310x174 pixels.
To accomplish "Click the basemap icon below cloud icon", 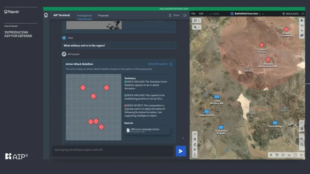I will 302,129.
